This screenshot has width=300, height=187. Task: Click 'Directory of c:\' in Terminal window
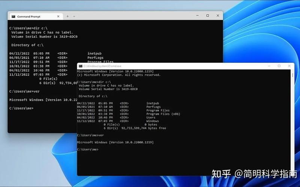tap(27, 45)
